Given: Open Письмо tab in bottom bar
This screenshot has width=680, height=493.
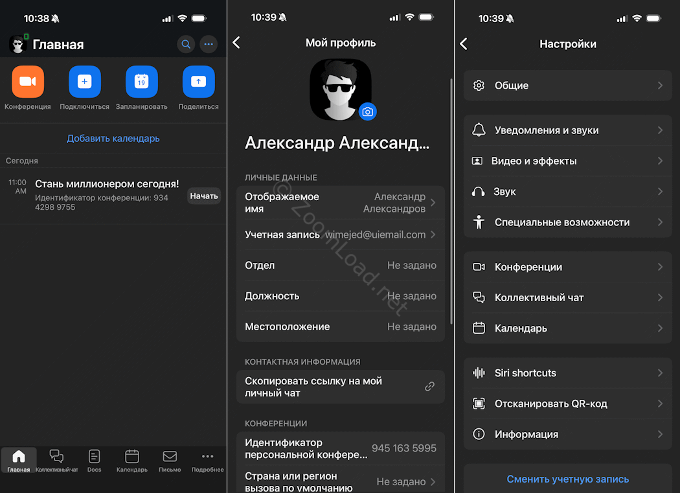Looking at the screenshot, I should pyautogui.click(x=170, y=461).
